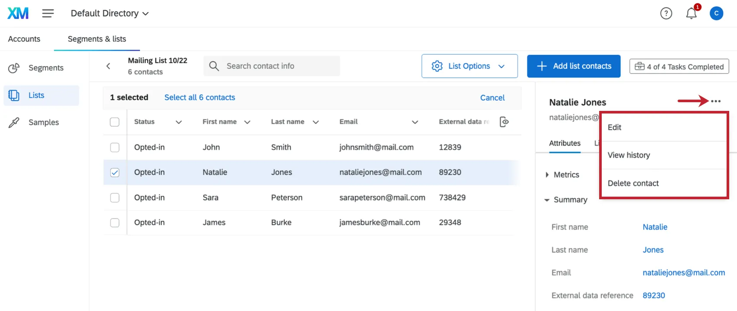Click the Search contact info field

tap(277, 66)
